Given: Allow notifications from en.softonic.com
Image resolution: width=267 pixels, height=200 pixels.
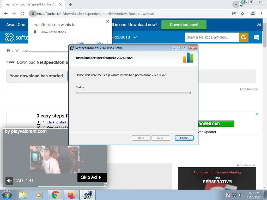Looking at the screenshot, I should tap(80, 42).
